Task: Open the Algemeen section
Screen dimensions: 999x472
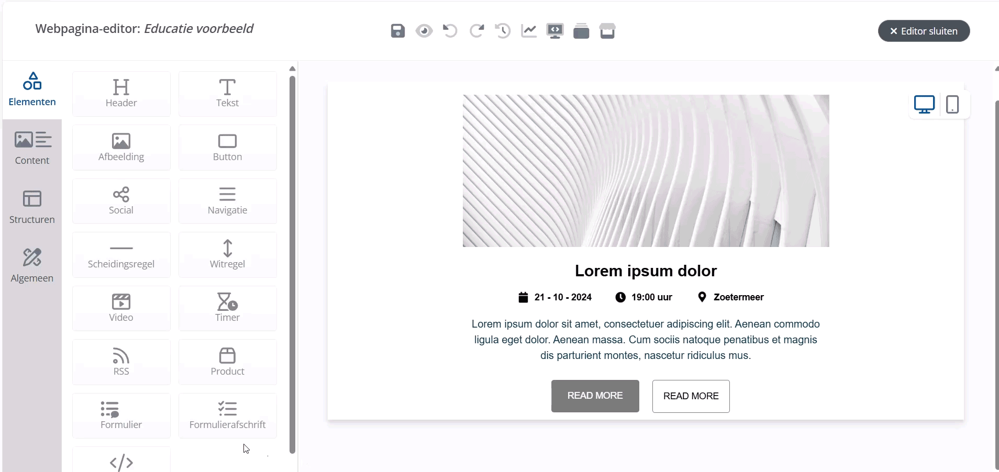Action: [x=32, y=265]
